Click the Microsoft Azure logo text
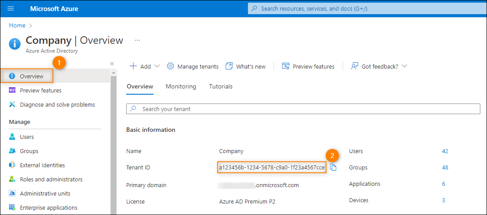The image size is (487, 215). pos(54,9)
